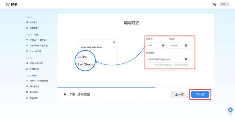Screen dimensions: 235x124
Task: Open the translate language icon
Action: pos(214,4)
